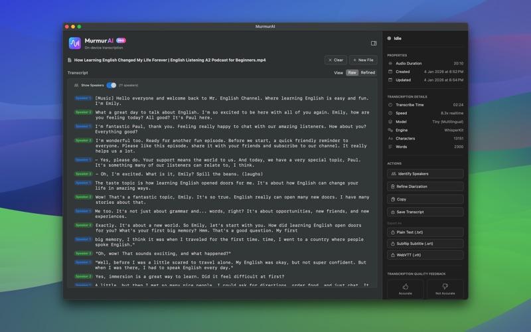Click Speaker 1 tag before 'I'm fantastic Paul'

pyautogui.click(x=83, y=126)
